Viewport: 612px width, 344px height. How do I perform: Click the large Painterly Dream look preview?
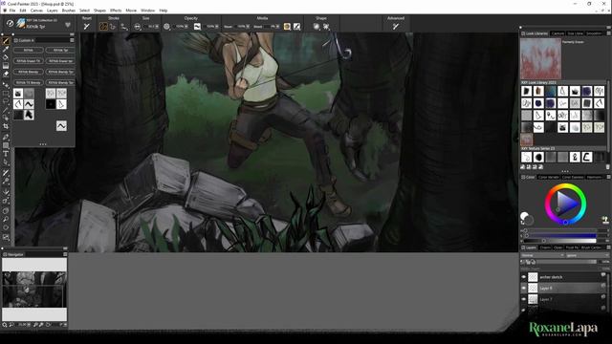540,59
